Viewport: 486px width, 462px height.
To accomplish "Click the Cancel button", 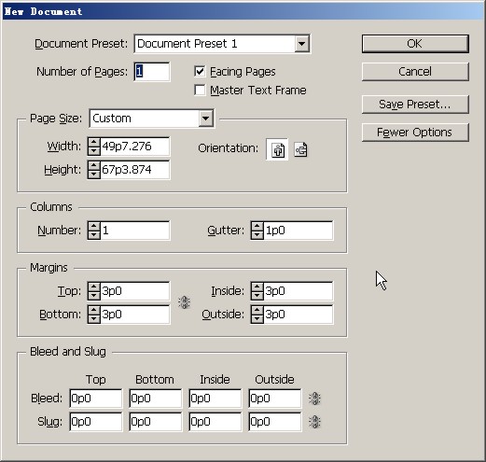I will [415, 72].
